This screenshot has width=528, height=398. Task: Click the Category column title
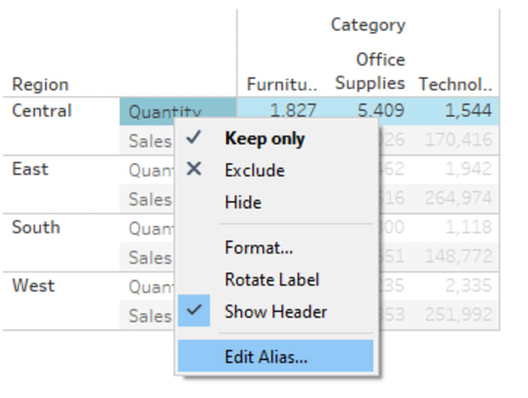tap(368, 25)
